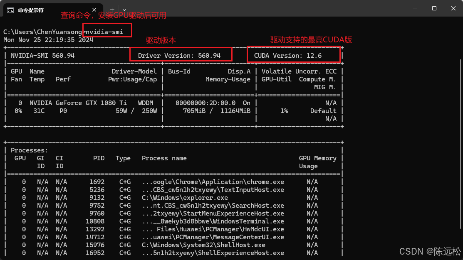This screenshot has height=260, width=463.
Task: Click the PID column header
Action: pyautogui.click(x=99, y=158)
